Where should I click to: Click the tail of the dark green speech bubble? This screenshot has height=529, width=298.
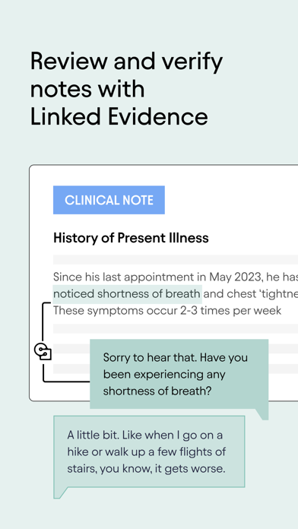pos(262,414)
